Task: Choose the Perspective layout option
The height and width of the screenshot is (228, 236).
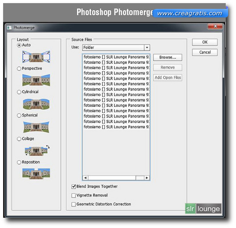Action: coord(19,69)
